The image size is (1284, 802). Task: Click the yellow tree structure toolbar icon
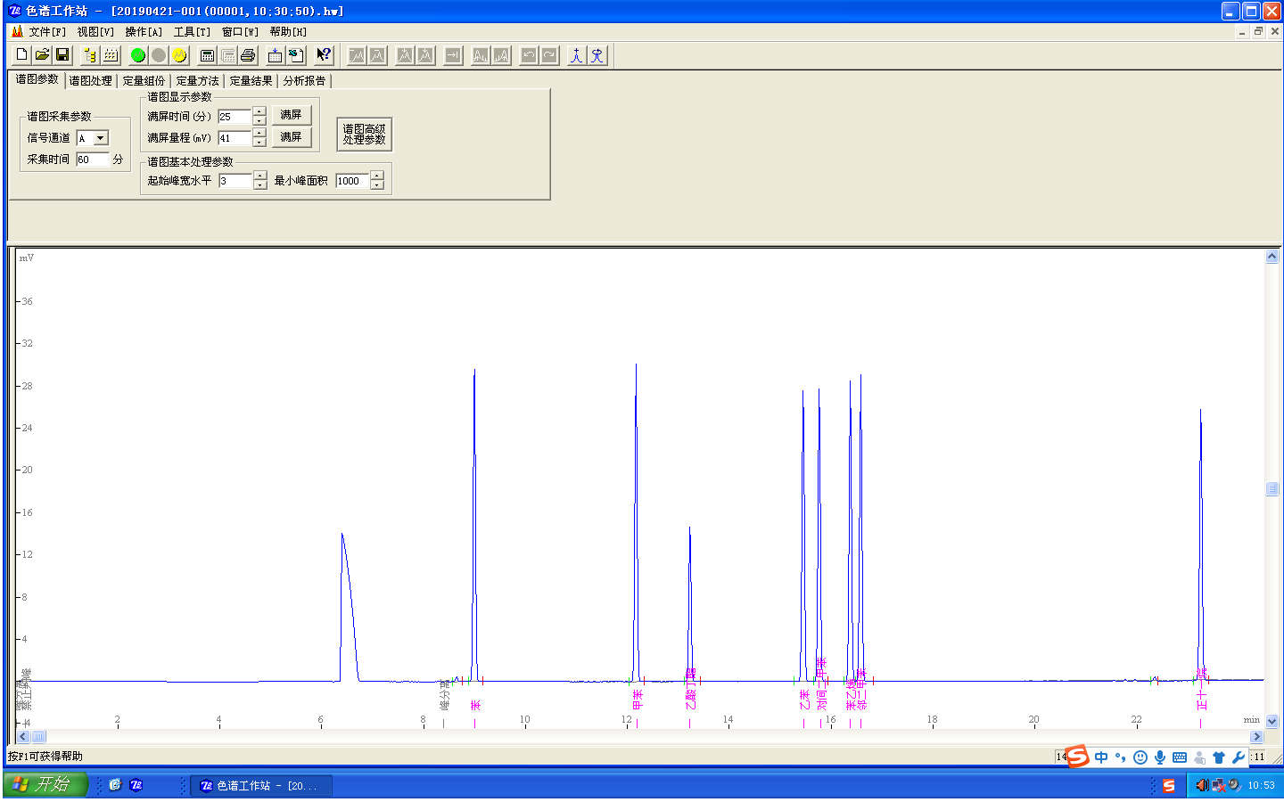tap(90, 55)
